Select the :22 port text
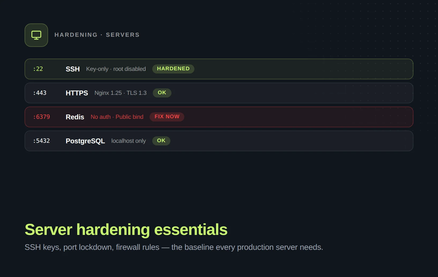 [38, 69]
